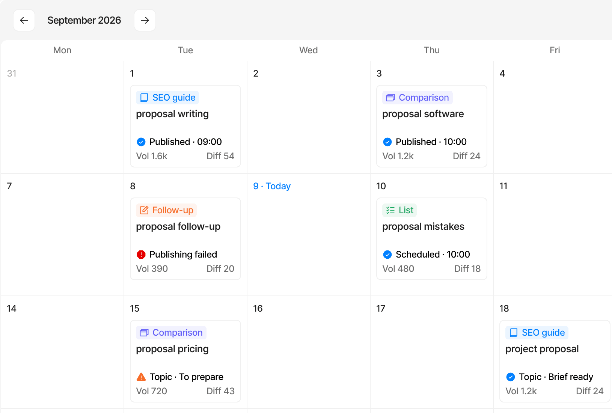Click the SEO guide book icon on proposal writing
This screenshot has height=413, width=612.
click(144, 98)
